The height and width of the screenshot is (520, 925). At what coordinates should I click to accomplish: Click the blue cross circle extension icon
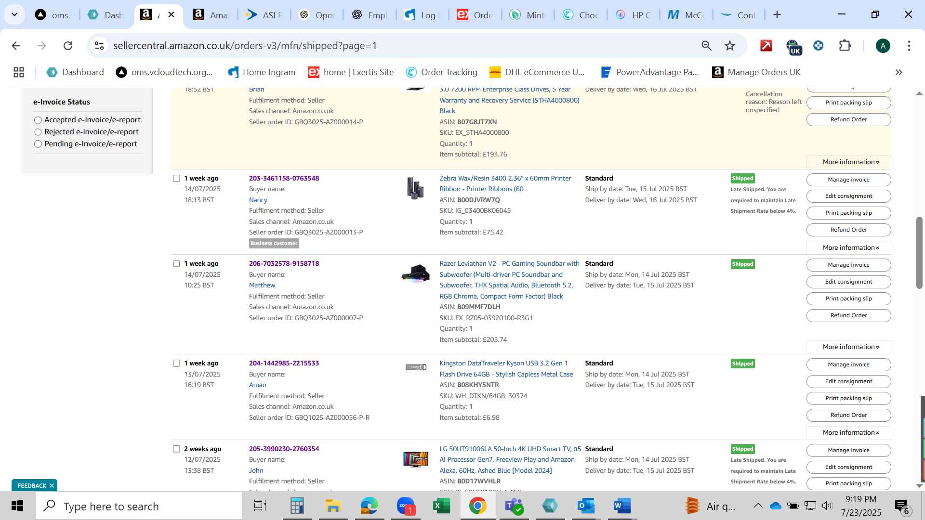click(x=818, y=46)
